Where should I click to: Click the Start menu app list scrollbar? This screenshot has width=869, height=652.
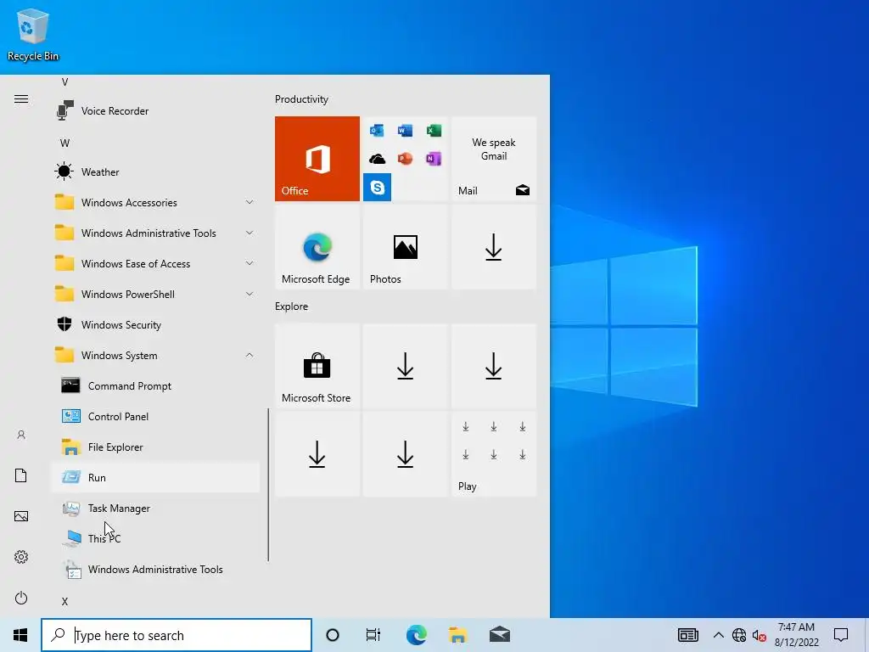pyautogui.click(x=268, y=485)
